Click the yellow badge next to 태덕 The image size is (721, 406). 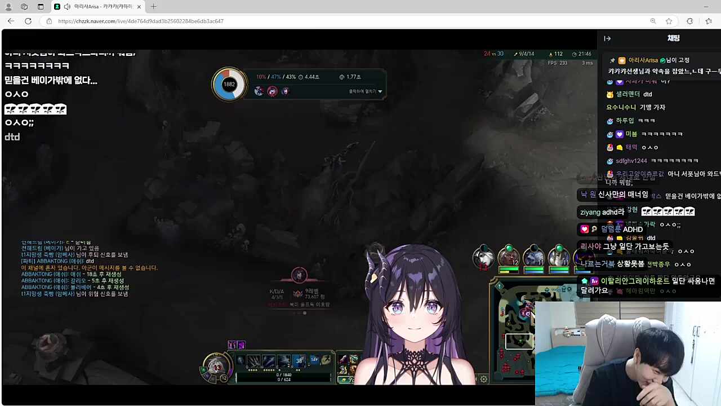click(x=619, y=147)
